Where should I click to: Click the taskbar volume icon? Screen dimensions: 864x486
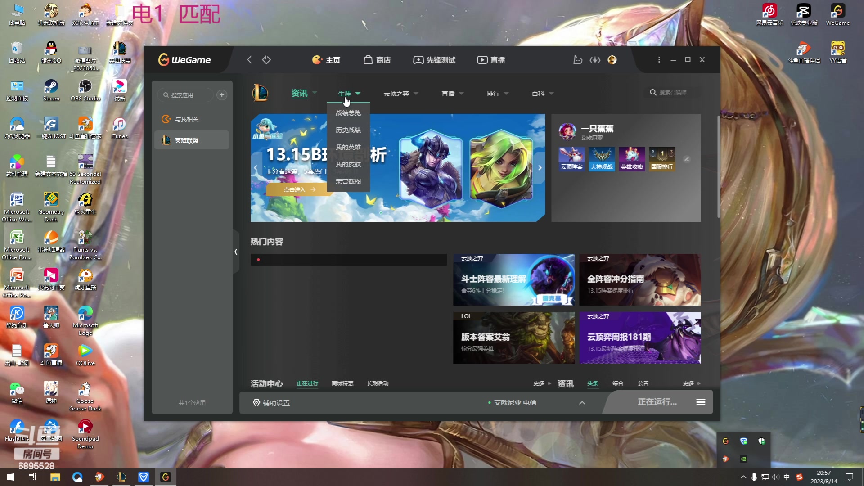point(775,477)
